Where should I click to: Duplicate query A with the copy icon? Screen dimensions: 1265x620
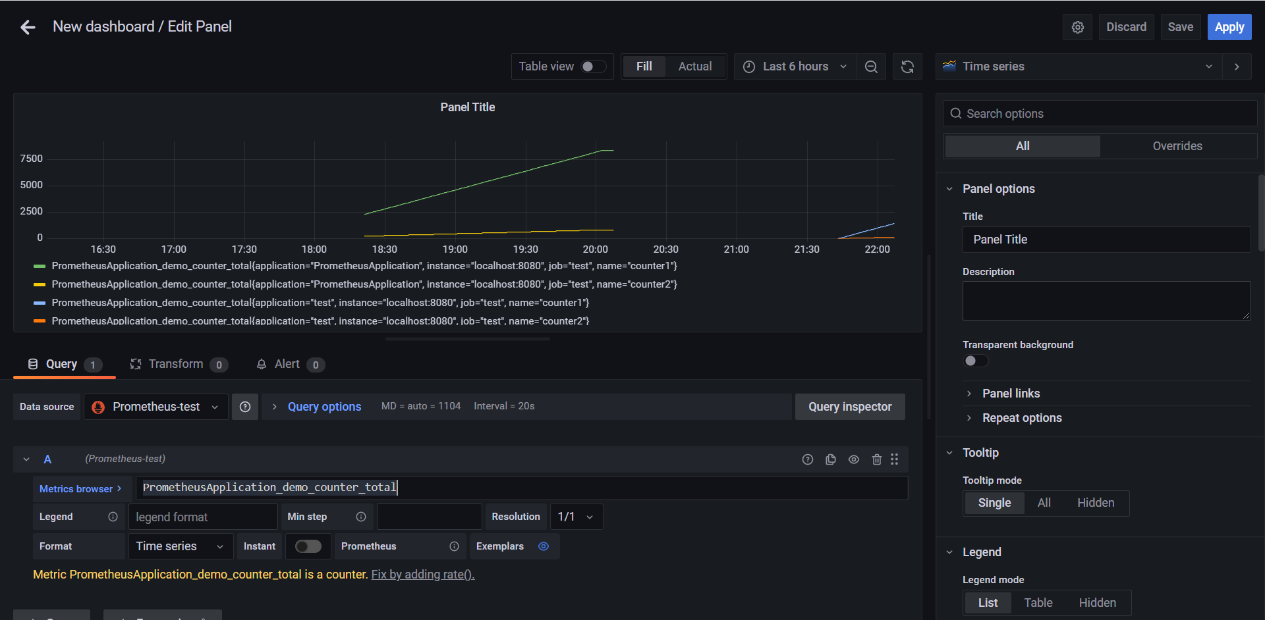pyautogui.click(x=831, y=459)
